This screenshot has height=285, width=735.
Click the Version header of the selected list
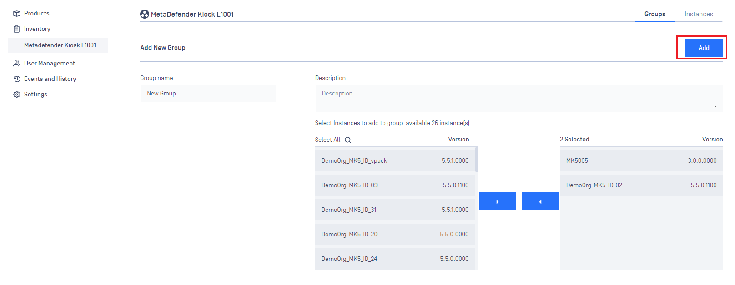712,140
